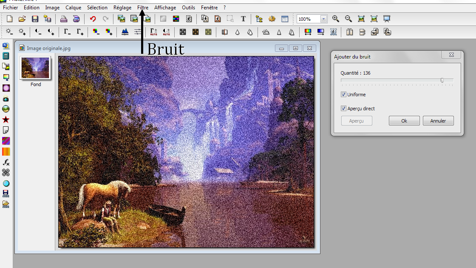Disable Aperçu direct preview

pyautogui.click(x=343, y=109)
